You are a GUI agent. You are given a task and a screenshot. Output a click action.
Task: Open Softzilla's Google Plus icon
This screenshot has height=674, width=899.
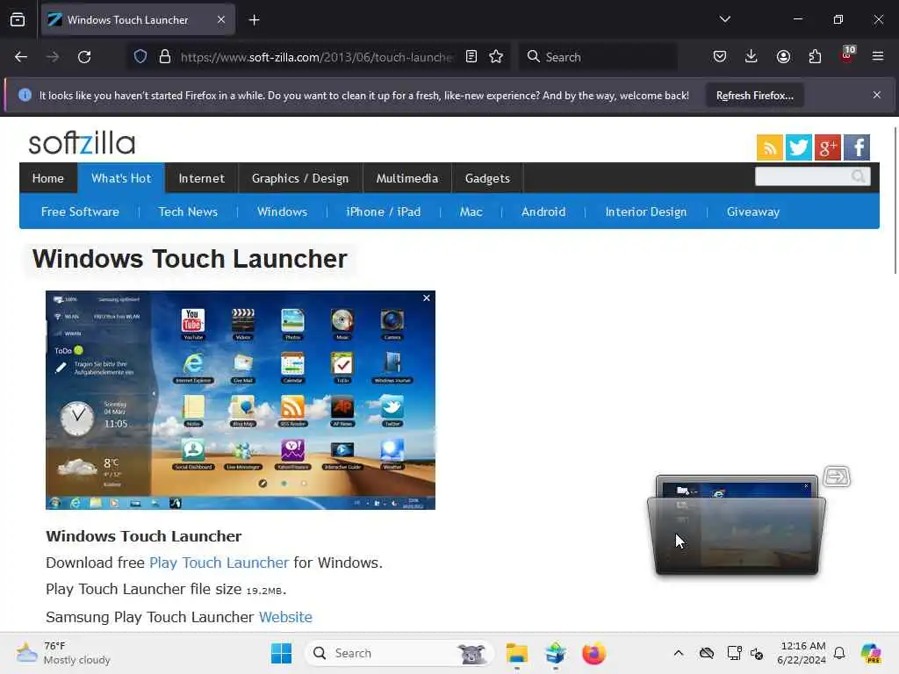tap(828, 147)
